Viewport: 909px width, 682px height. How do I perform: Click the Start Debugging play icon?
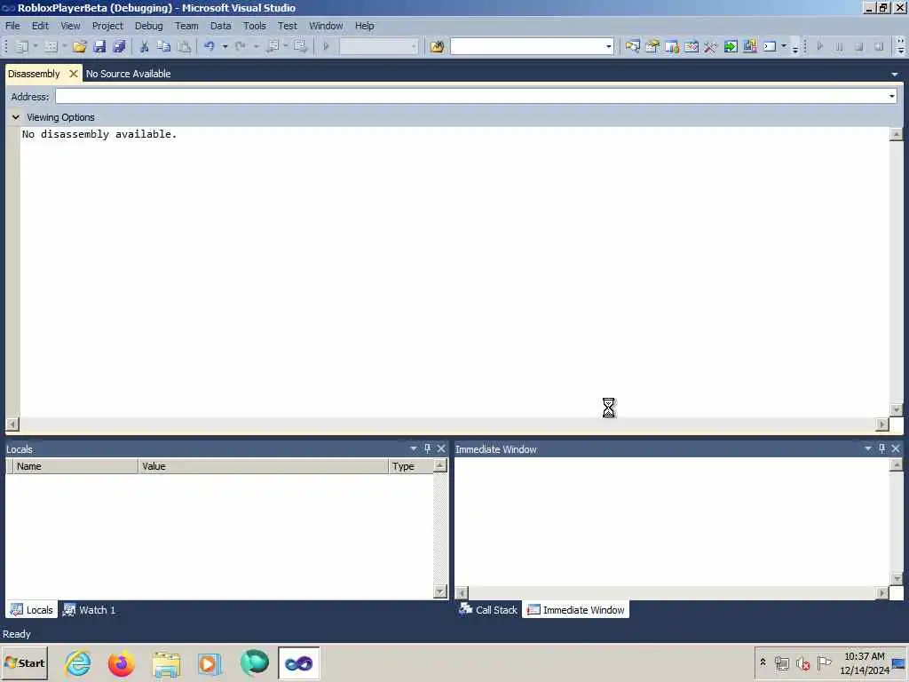pos(326,46)
